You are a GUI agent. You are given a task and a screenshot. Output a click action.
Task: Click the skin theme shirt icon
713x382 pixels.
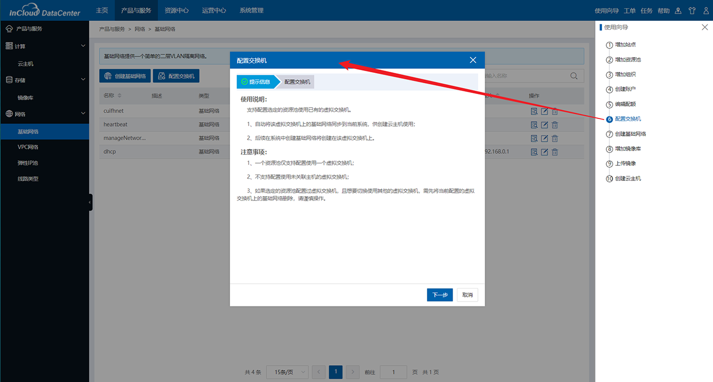692,10
